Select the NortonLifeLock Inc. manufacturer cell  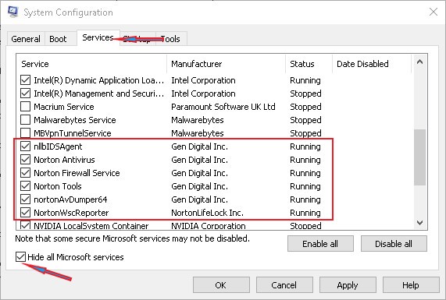(207, 213)
